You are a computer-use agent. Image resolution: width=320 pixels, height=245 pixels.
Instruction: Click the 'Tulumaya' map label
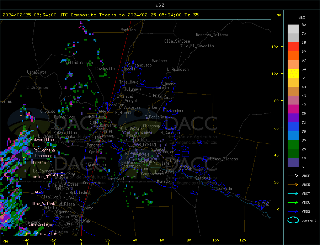[133, 89]
